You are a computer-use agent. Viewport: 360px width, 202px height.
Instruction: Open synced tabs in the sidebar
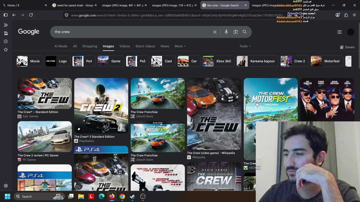6,33
